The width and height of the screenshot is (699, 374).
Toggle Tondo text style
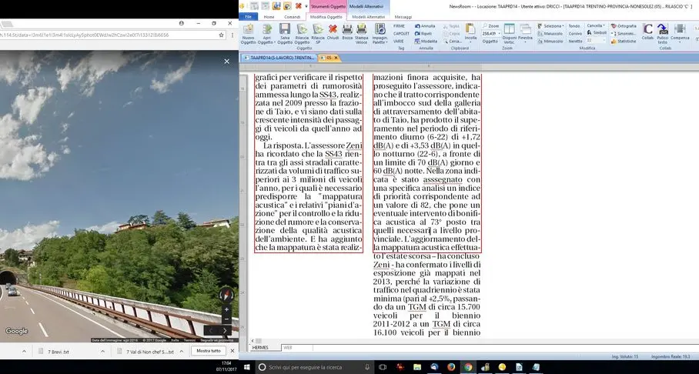[574, 26]
